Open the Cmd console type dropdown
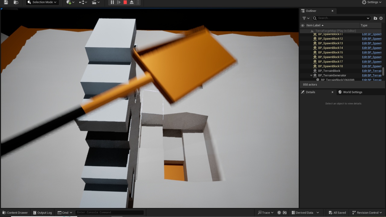 click(65, 213)
